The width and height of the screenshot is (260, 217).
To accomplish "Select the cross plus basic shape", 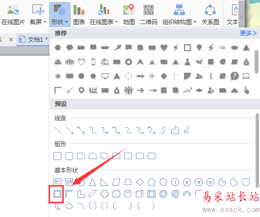I will point(104,194).
